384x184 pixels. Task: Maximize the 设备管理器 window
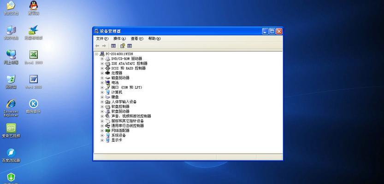[272, 31]
